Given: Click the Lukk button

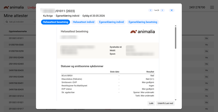Looking at the screenshot, I should coord(151,103).
